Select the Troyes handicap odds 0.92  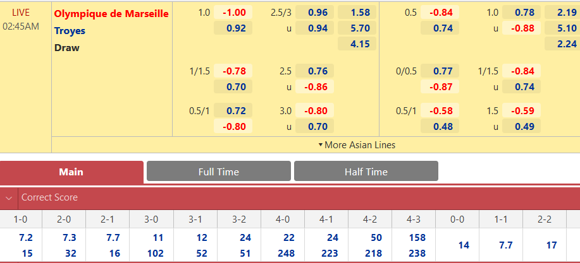coord(233,28)
